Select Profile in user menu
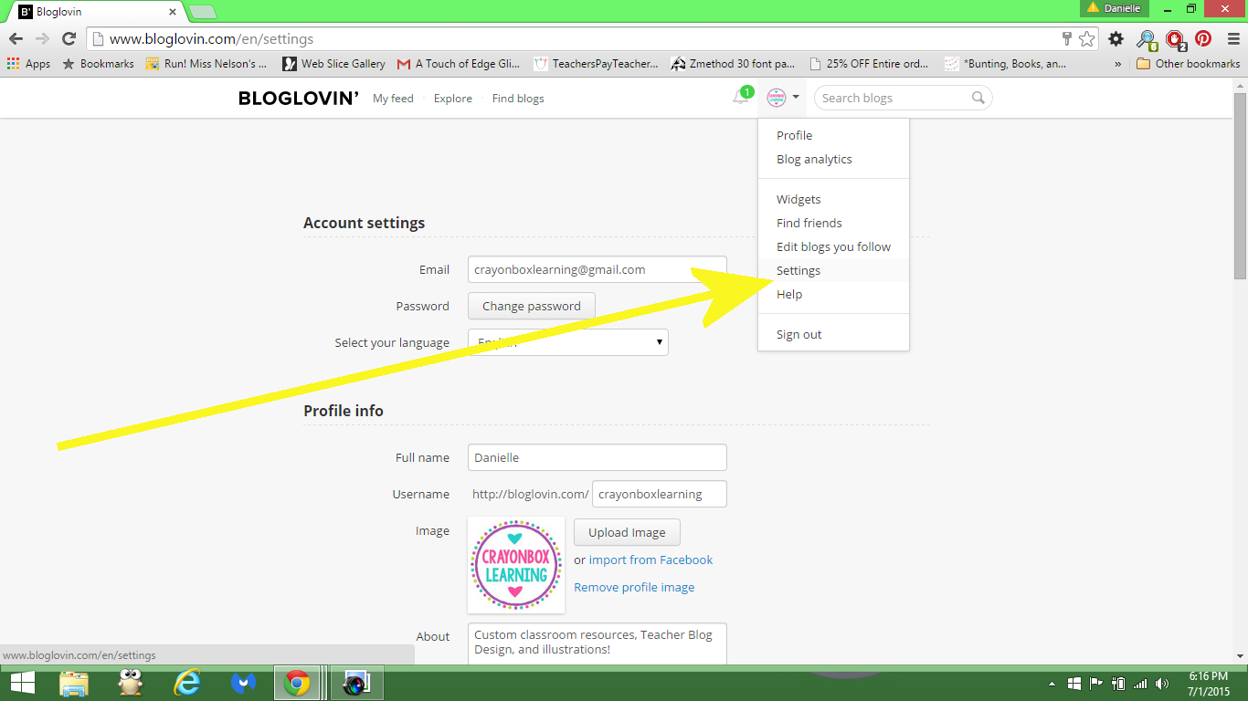 [x=833, y=135]
